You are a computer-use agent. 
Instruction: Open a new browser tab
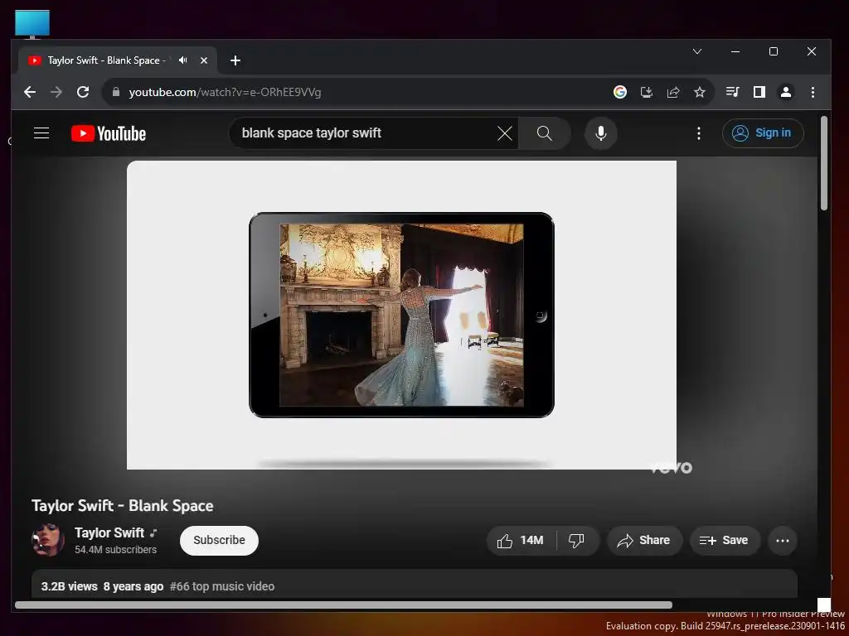(235, 60)
